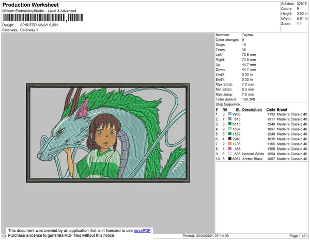310x240 pixels.
Task: Click the green swatch for stop 5
Action: click(230, 134)
